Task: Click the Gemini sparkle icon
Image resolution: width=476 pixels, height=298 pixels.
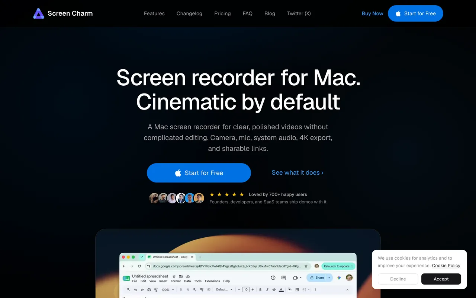Action: click(x=339, y=278)
